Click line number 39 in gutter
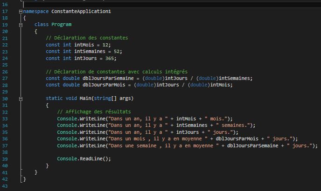The height and width of the screenshot is (191, 321). 5,159
